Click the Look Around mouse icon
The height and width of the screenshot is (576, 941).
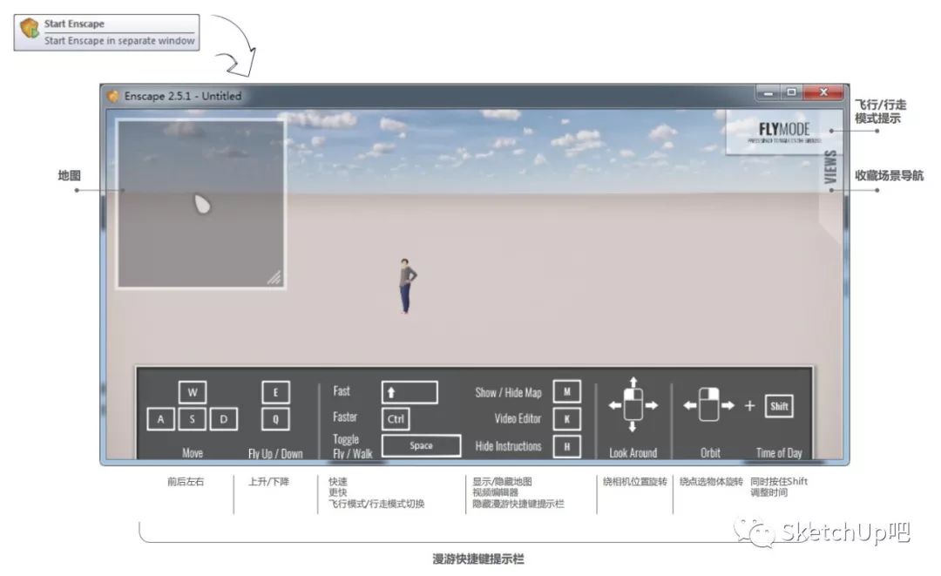(x=633, y=405)
